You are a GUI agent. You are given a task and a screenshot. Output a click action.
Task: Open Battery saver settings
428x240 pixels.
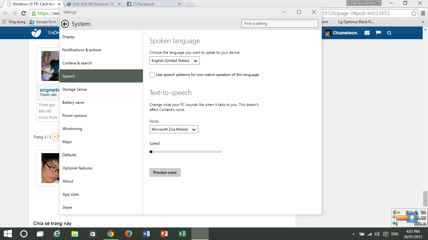click(x=101, y=102)
